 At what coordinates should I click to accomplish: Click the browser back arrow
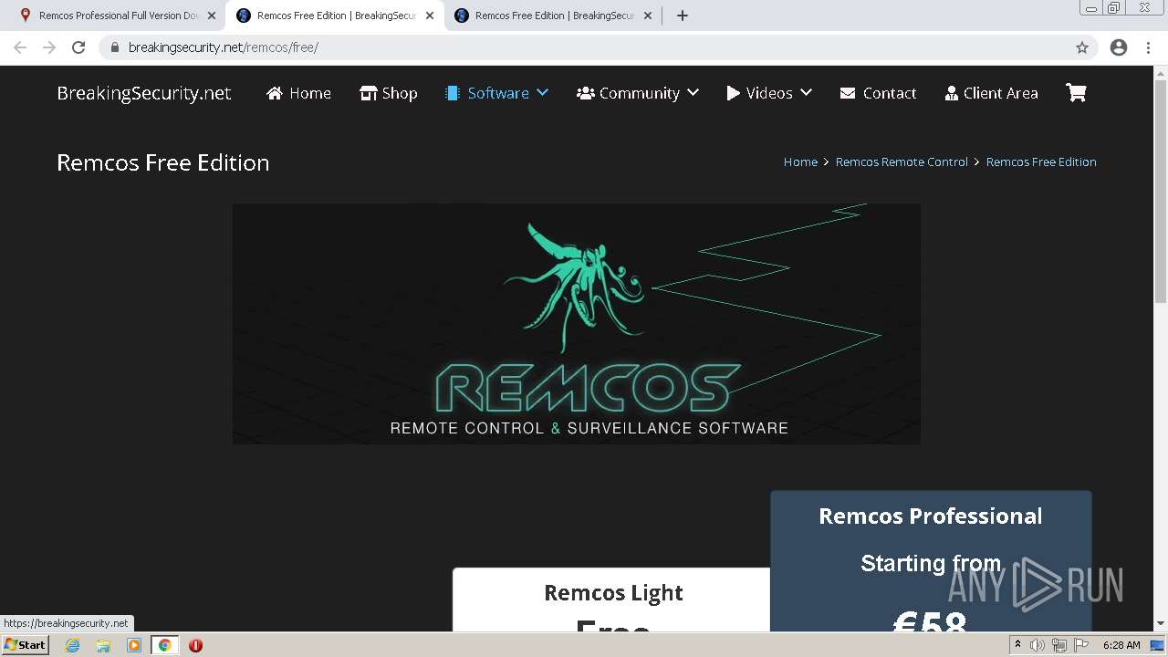(20, 47)
